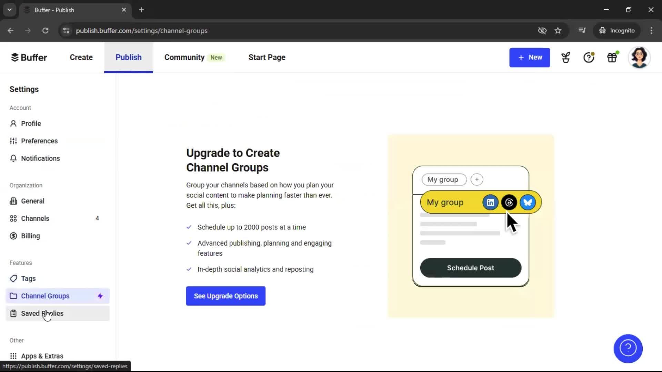Bookmark this page with star icon
The height and width of the screenshot is (372, 662).
558,31
